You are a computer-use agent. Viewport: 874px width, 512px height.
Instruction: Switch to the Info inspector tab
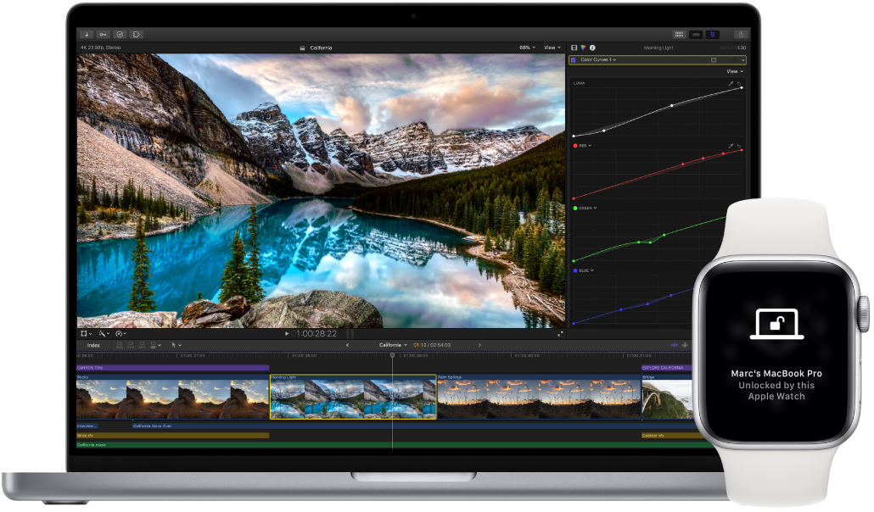pyautogui.click(x=591, y=47)
